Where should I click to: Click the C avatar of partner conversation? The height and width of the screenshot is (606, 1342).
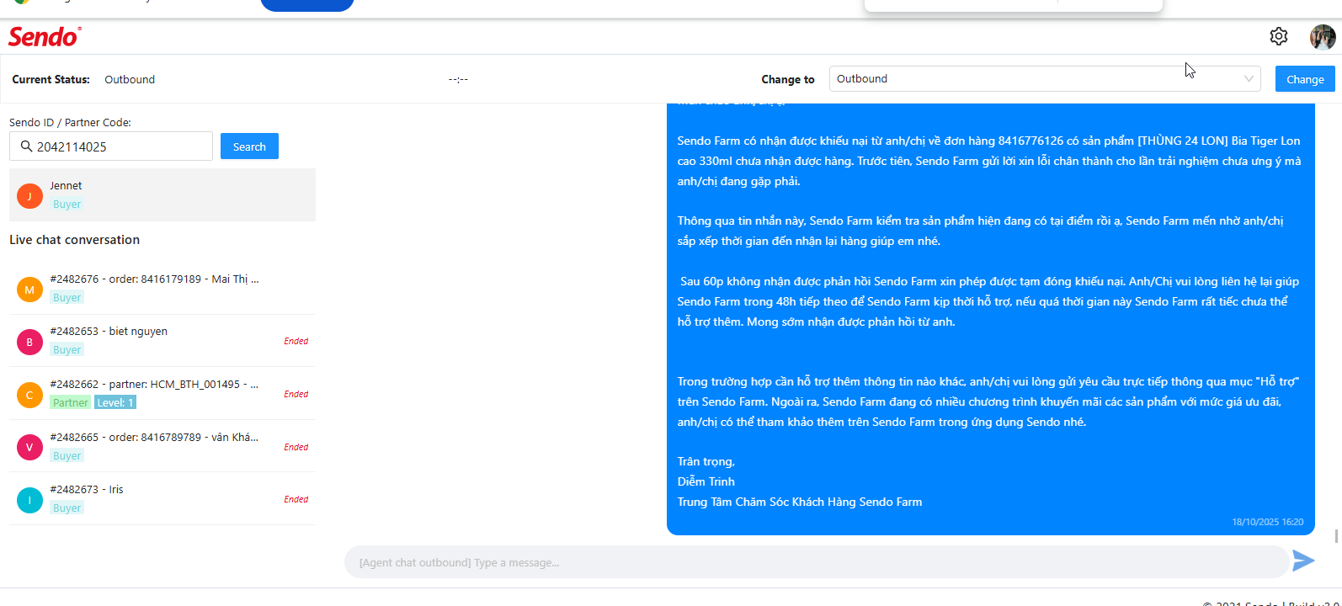(x=29, y=395)
